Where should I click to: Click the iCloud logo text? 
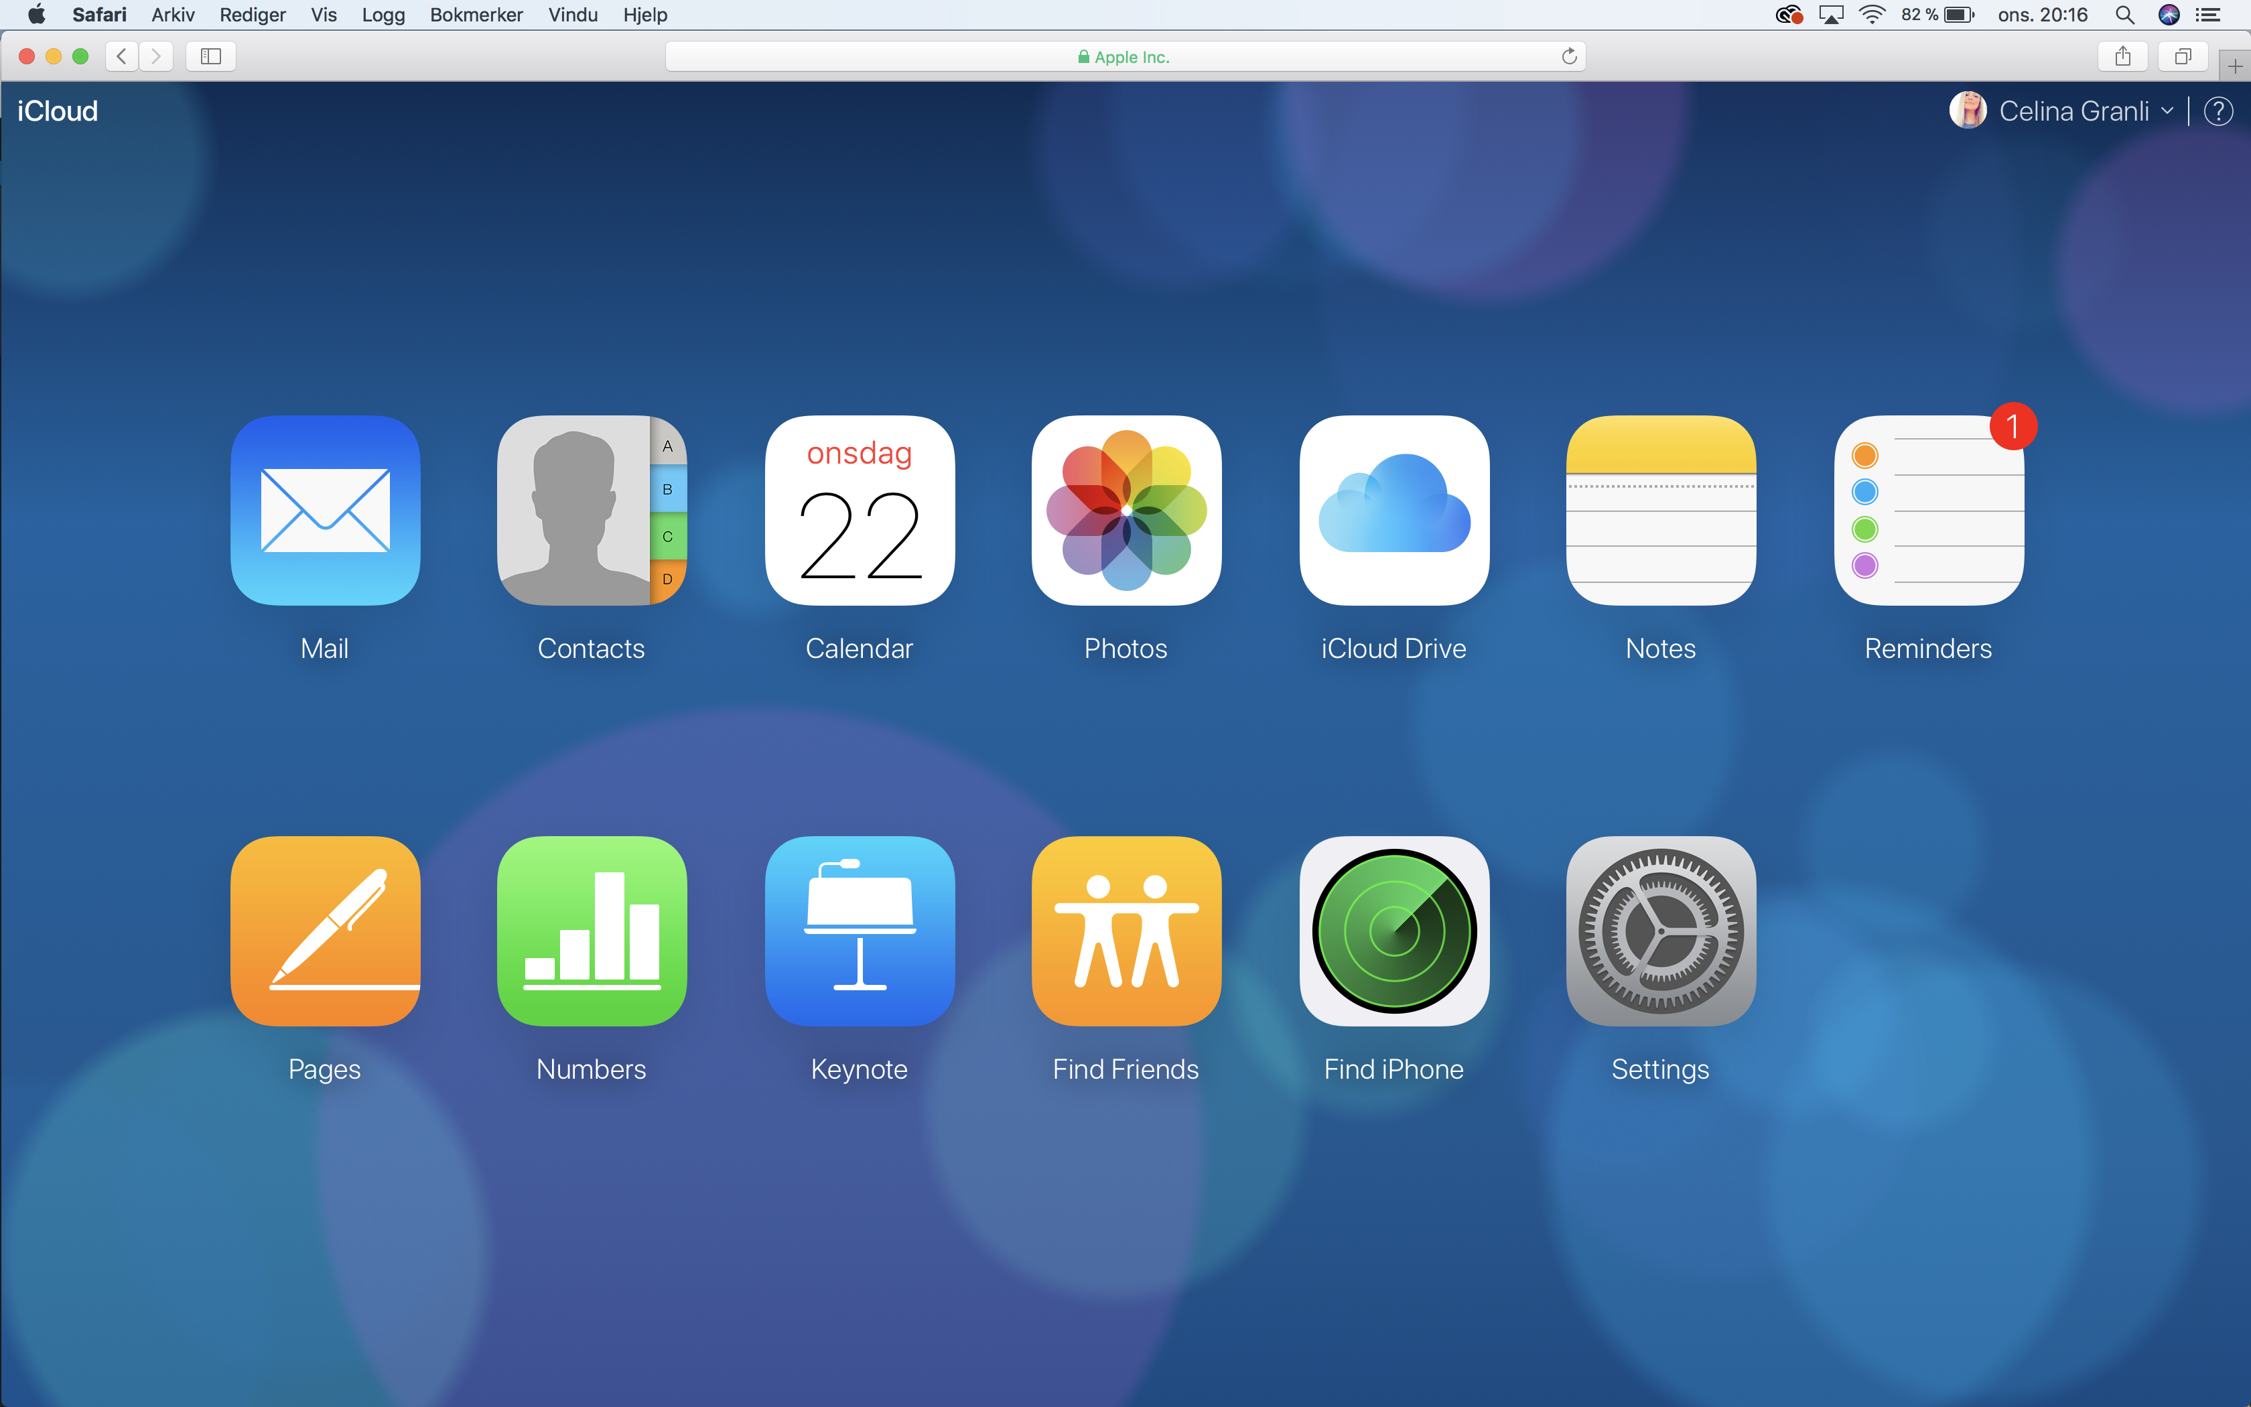point(58,111)
